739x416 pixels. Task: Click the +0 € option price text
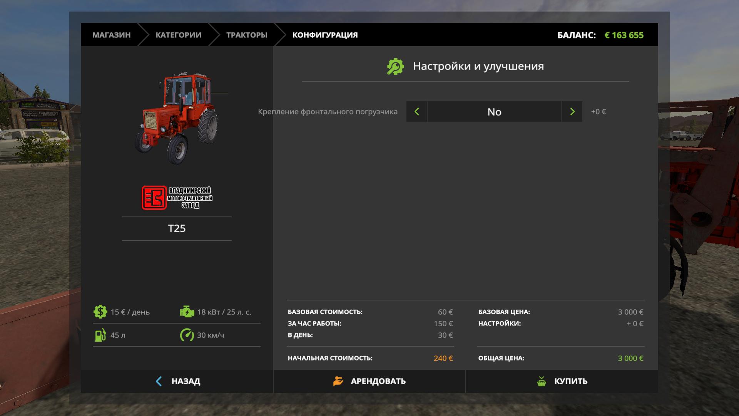(599, 112)
